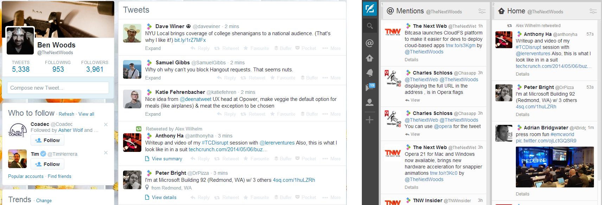Open View all in Who to follow
Viewport: 602px width, 205px height.
86,114
